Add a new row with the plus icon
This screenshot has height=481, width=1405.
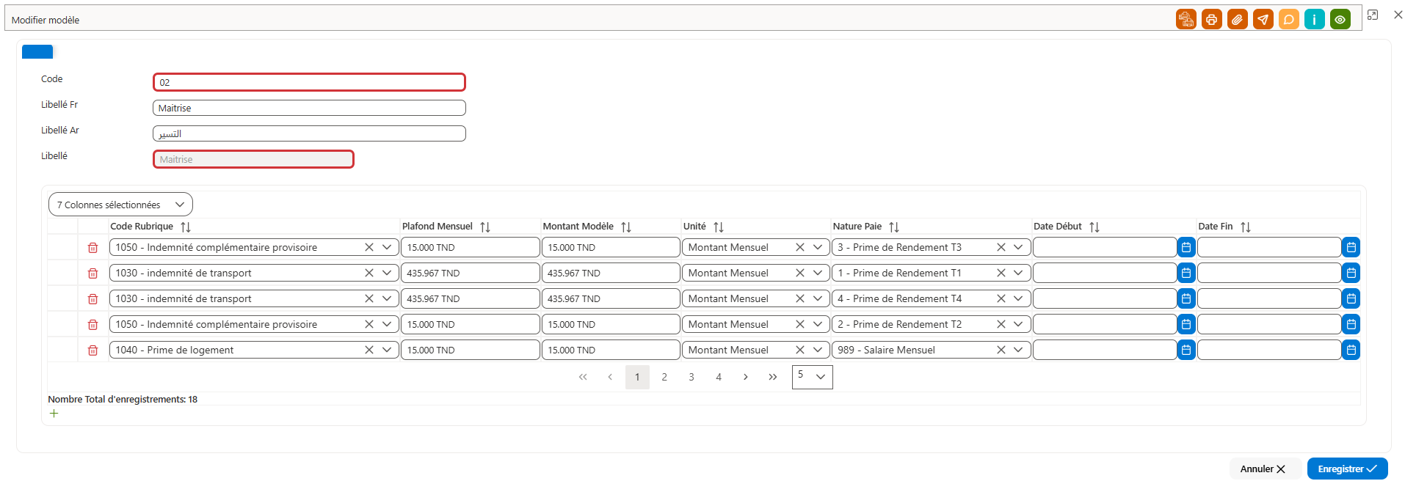point(54,414)
